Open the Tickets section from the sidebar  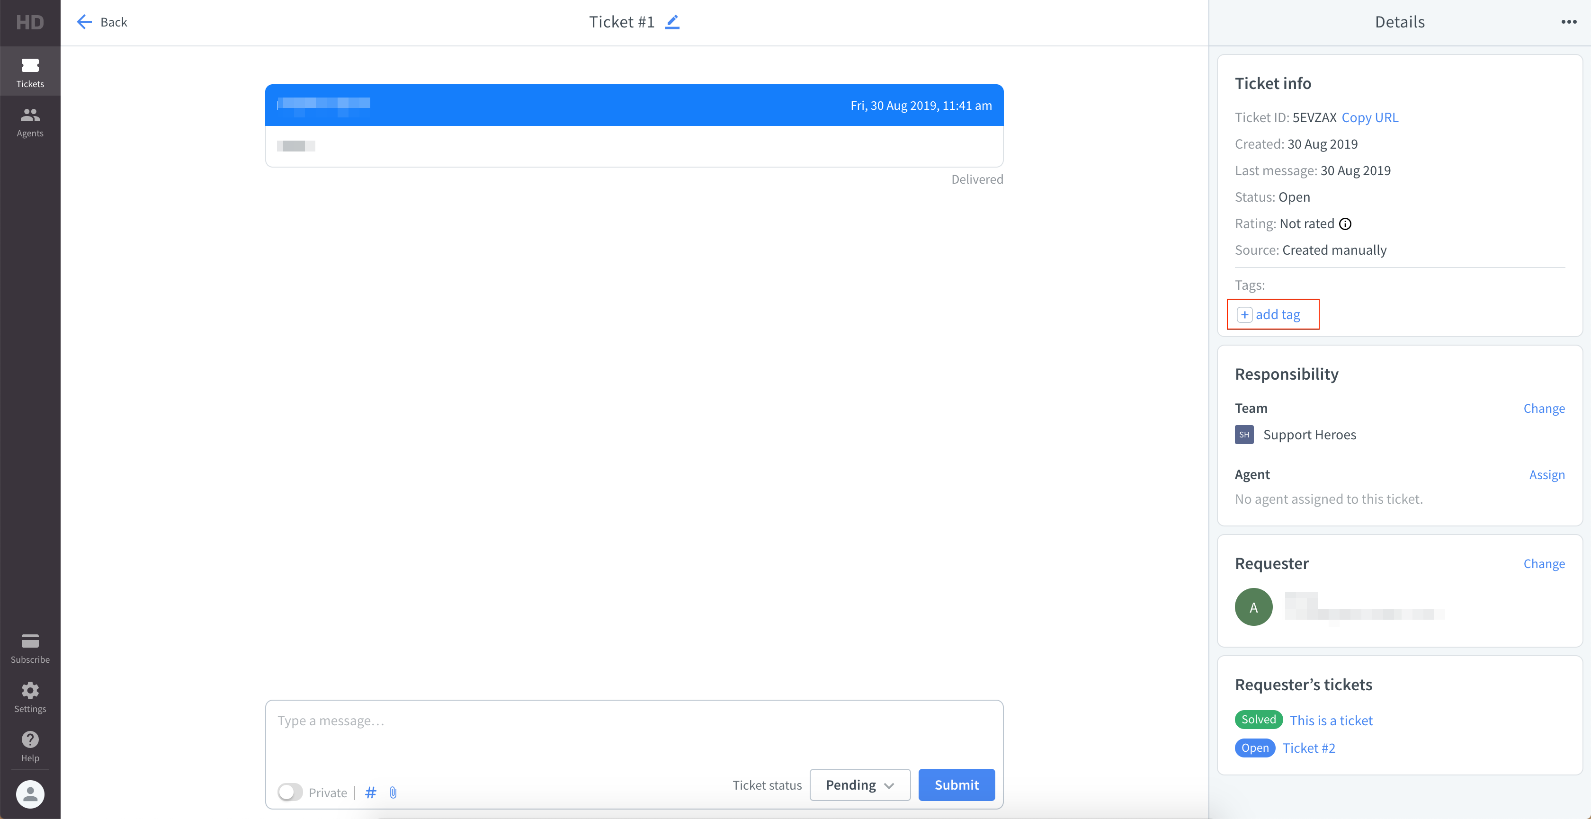coord(30,71)
